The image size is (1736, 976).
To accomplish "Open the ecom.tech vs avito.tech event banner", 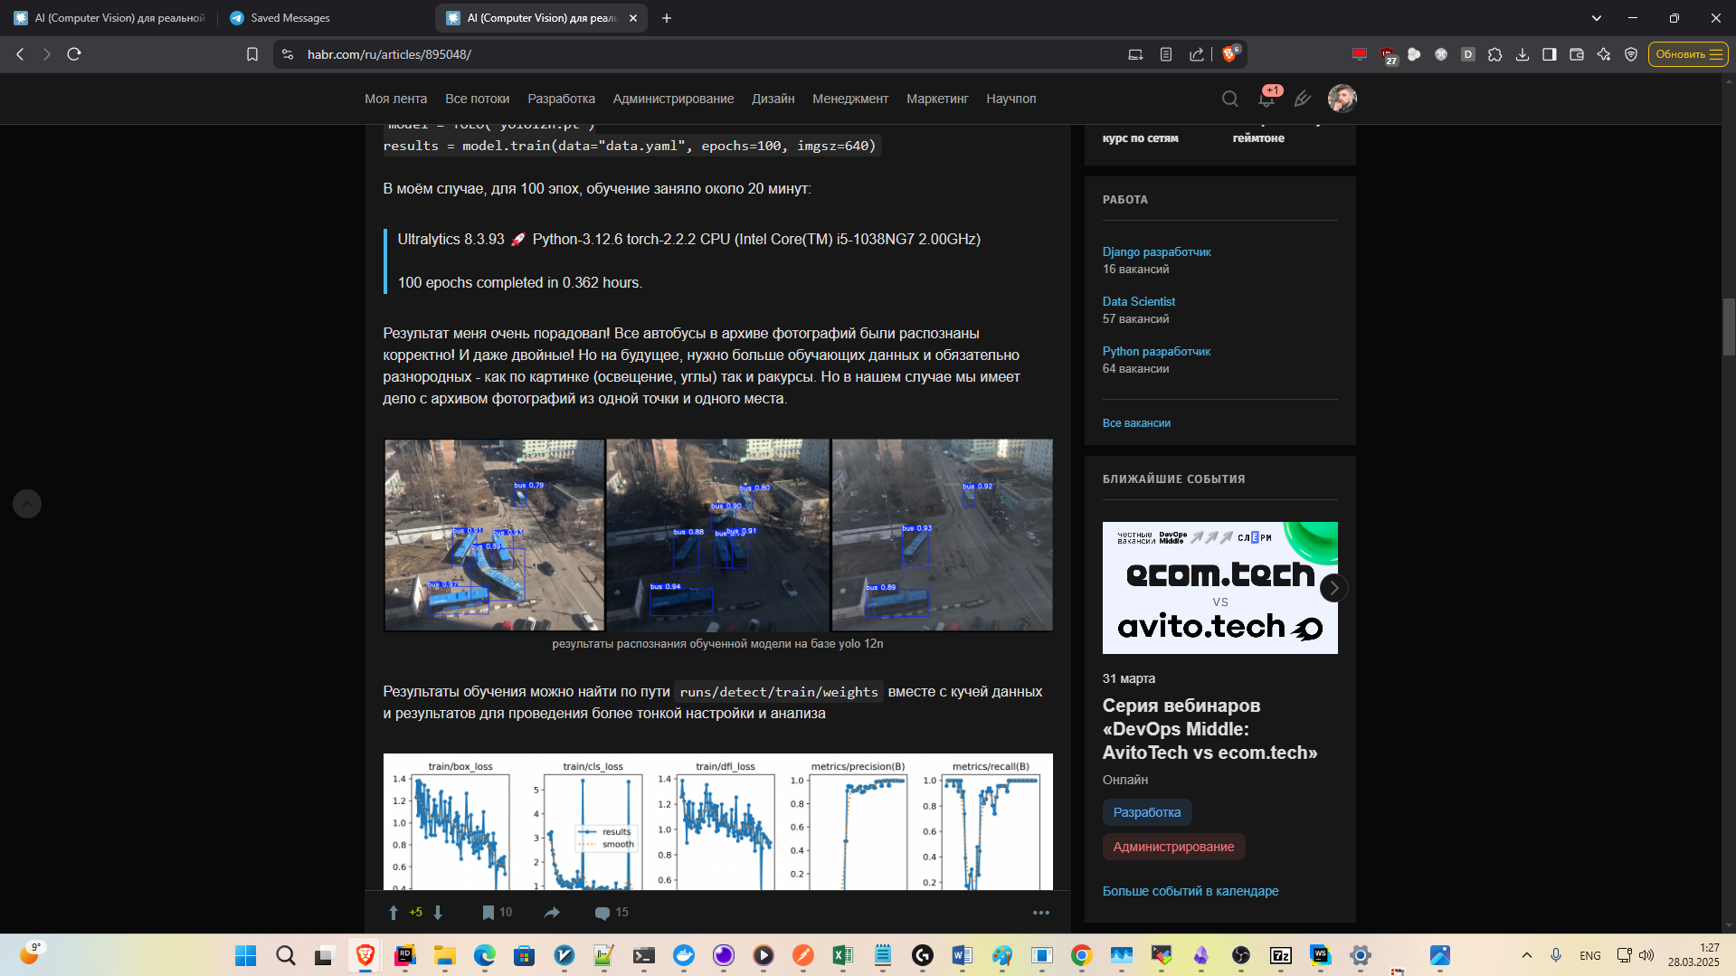I will point(1219,588).
